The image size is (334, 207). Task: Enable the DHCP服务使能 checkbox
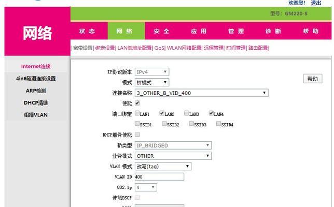[137, 135]
